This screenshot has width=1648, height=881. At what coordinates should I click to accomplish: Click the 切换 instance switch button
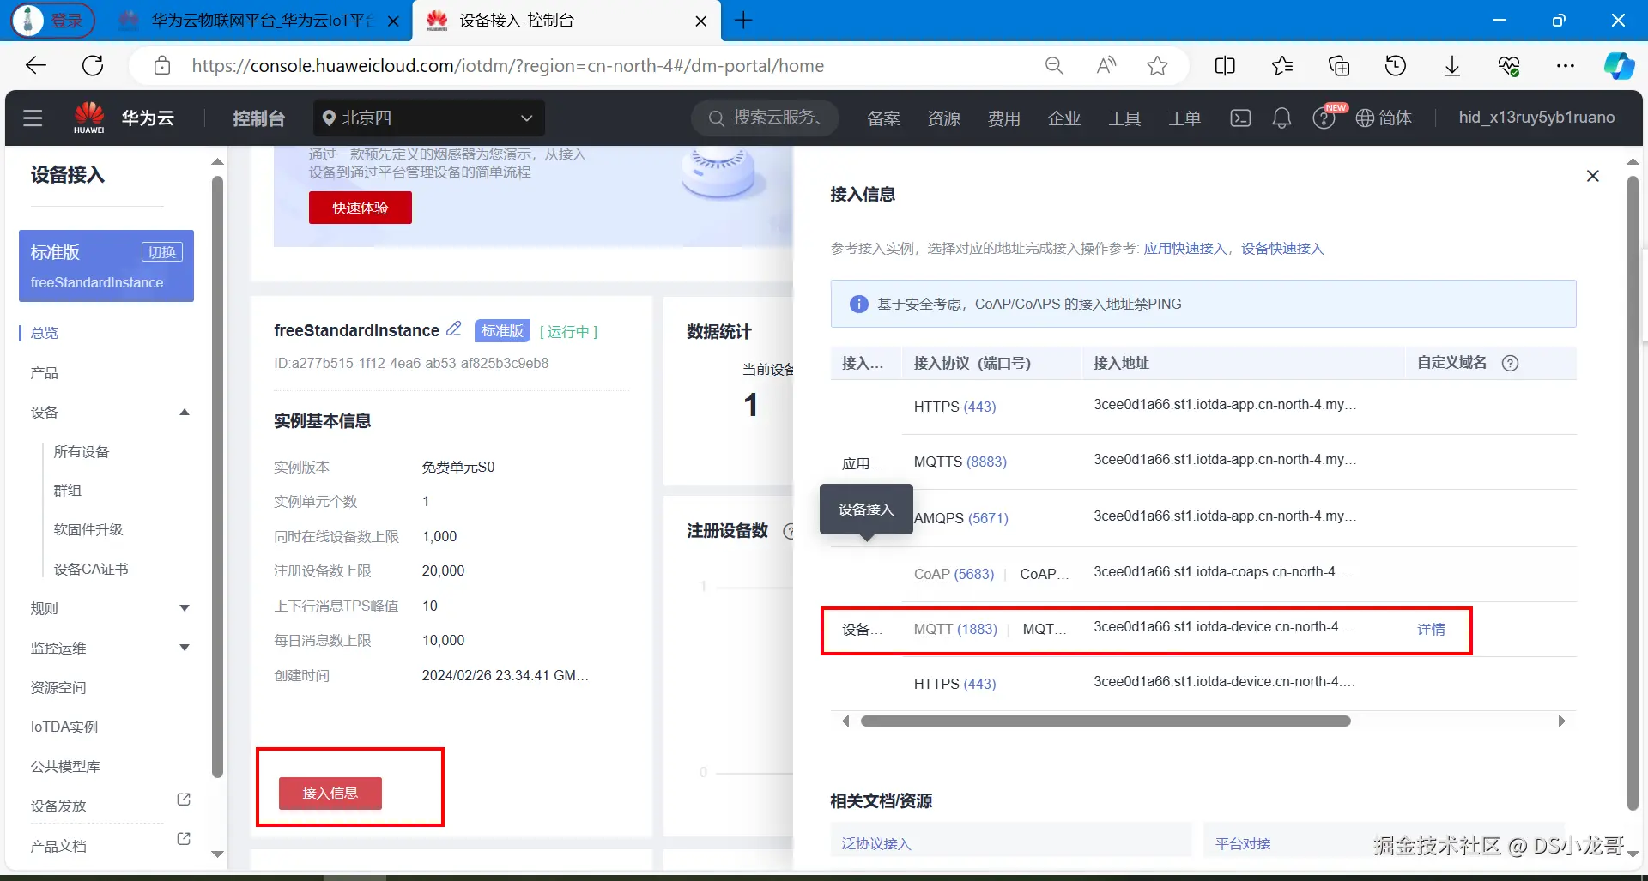click(162, 252)
